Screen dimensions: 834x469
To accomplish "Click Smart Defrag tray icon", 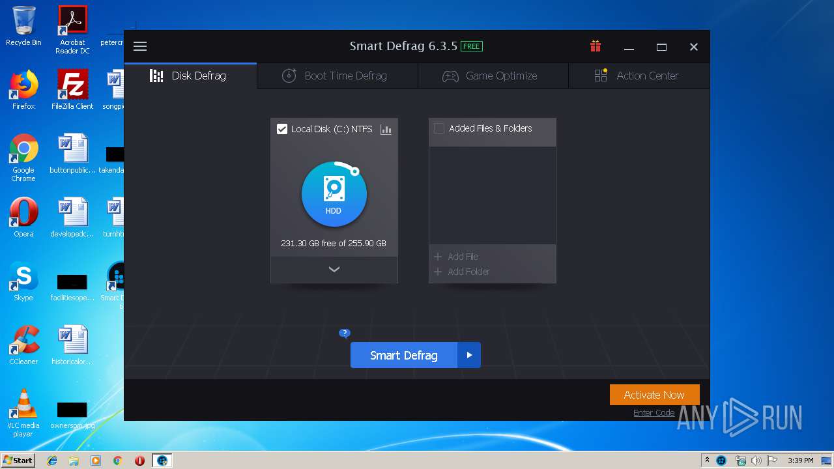I will click(721, 461).
